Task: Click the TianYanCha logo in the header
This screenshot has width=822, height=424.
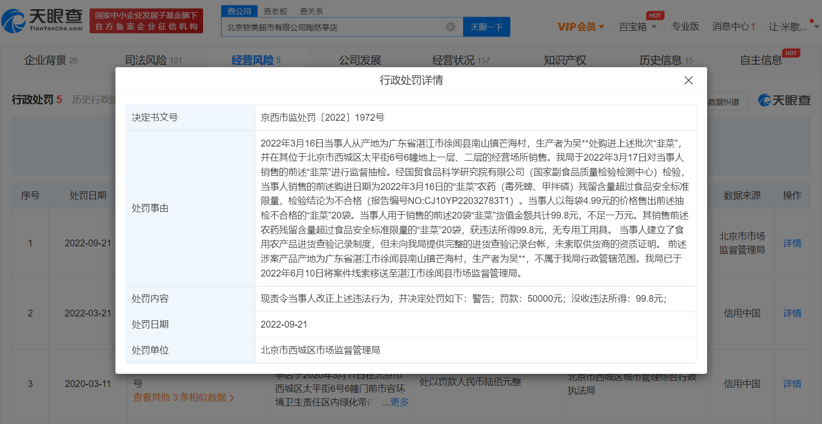Action: 42,20
